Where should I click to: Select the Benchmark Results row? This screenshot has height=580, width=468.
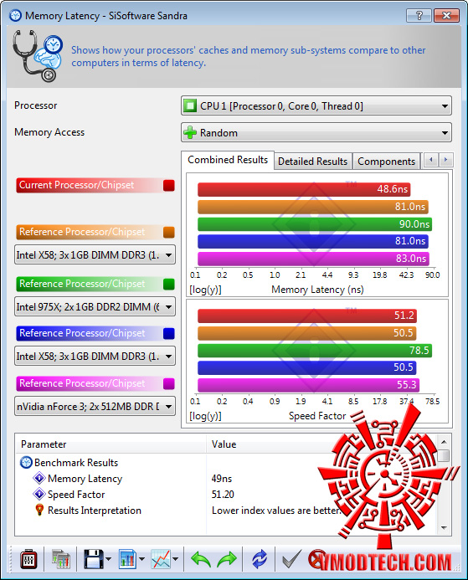(x=226, y=462)
